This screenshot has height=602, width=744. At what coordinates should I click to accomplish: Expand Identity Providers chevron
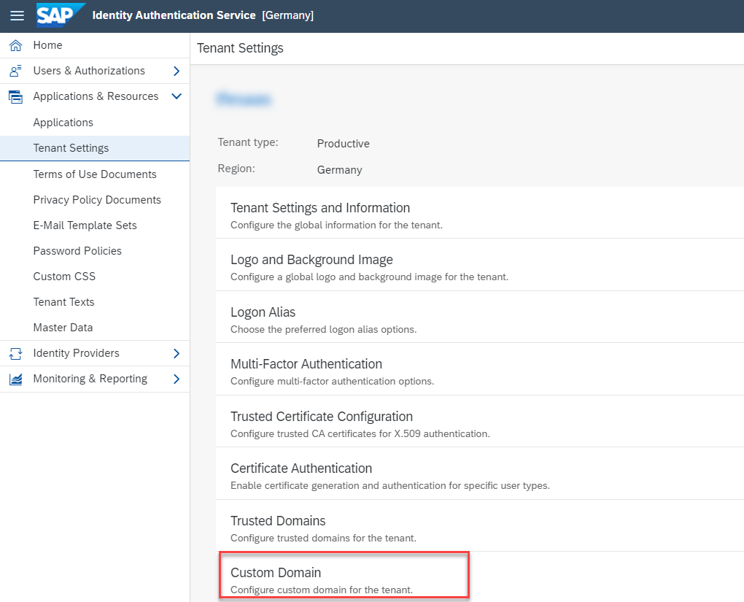click(177, 353)
